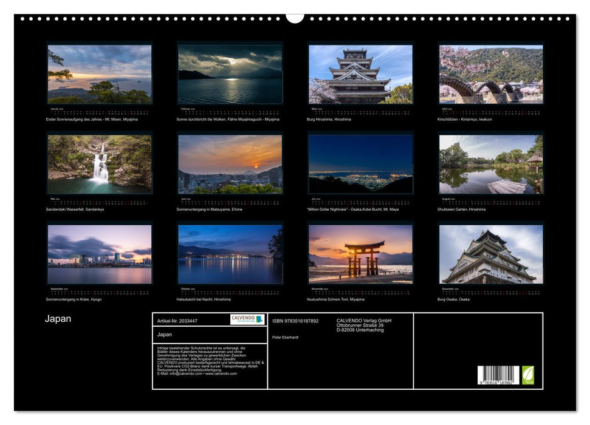
Task: Click the www.calvendo.com website link
Action: pyautogui.click(x=220, y=374)
